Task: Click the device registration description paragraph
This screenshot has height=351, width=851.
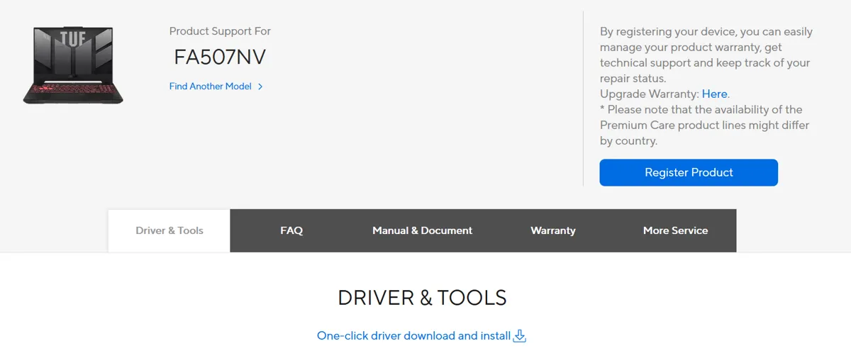Action: coord(706,55)
